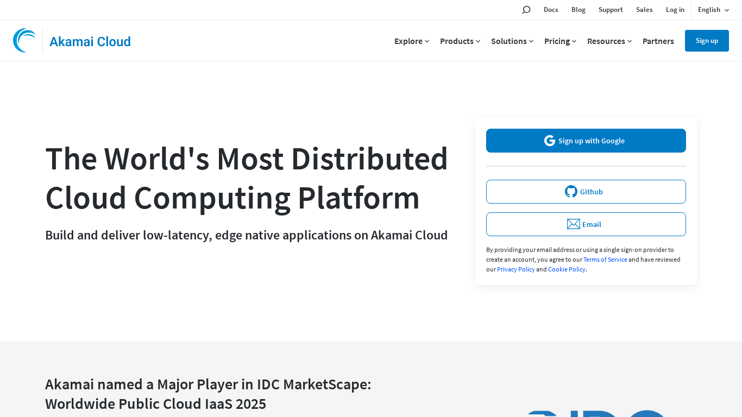Click the Sales link
The image size is (742, 417).
tap(644, 9)
